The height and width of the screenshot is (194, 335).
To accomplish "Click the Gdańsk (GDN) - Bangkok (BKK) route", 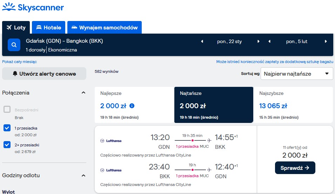I will point(64,41).
